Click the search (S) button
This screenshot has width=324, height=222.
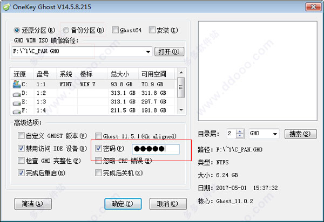tap(299, 133)
